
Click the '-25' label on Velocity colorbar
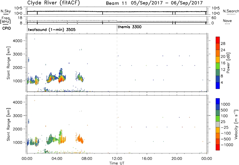(x=225, y=127)
